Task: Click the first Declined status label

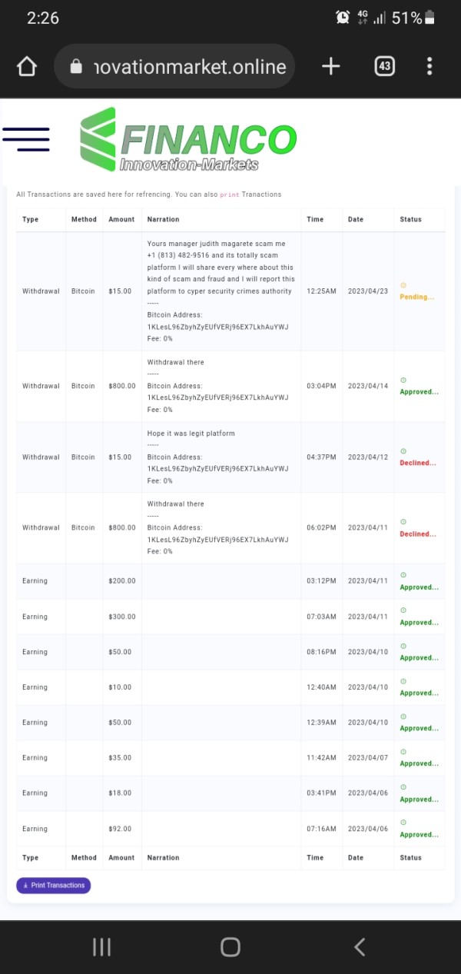Action: point(417,463)
